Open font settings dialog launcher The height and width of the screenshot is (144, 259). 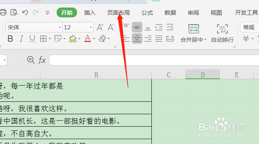[115, 46]
